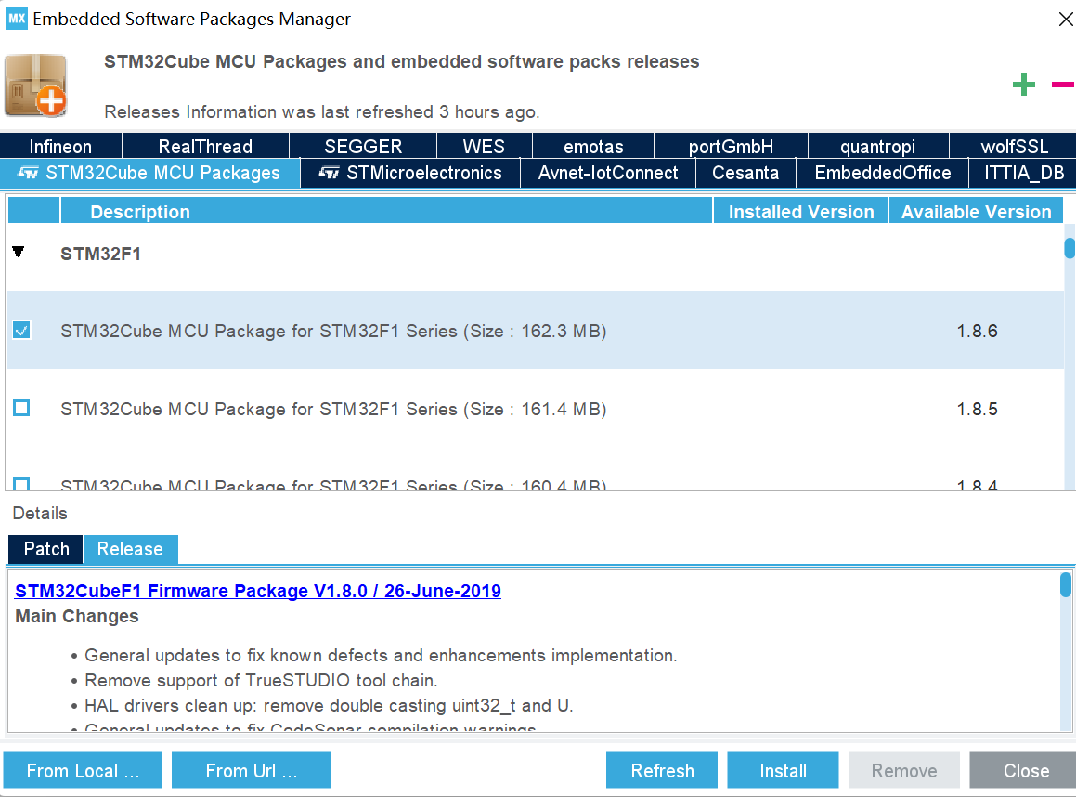This screenshot has width=1076, height=797.
Task: Uncheck the STM32F1 1.8.6 package checkbox
Action: [21, 330]
